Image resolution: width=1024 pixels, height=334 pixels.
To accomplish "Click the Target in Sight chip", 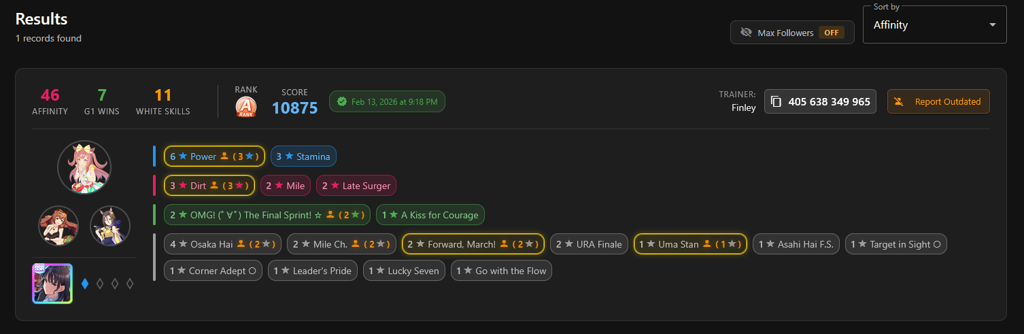I will pos(896,244).
